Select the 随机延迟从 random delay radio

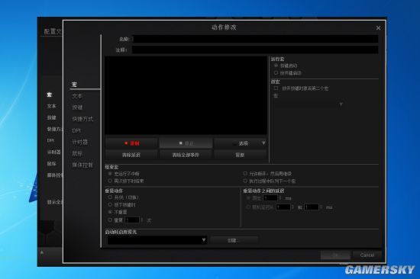249,207
